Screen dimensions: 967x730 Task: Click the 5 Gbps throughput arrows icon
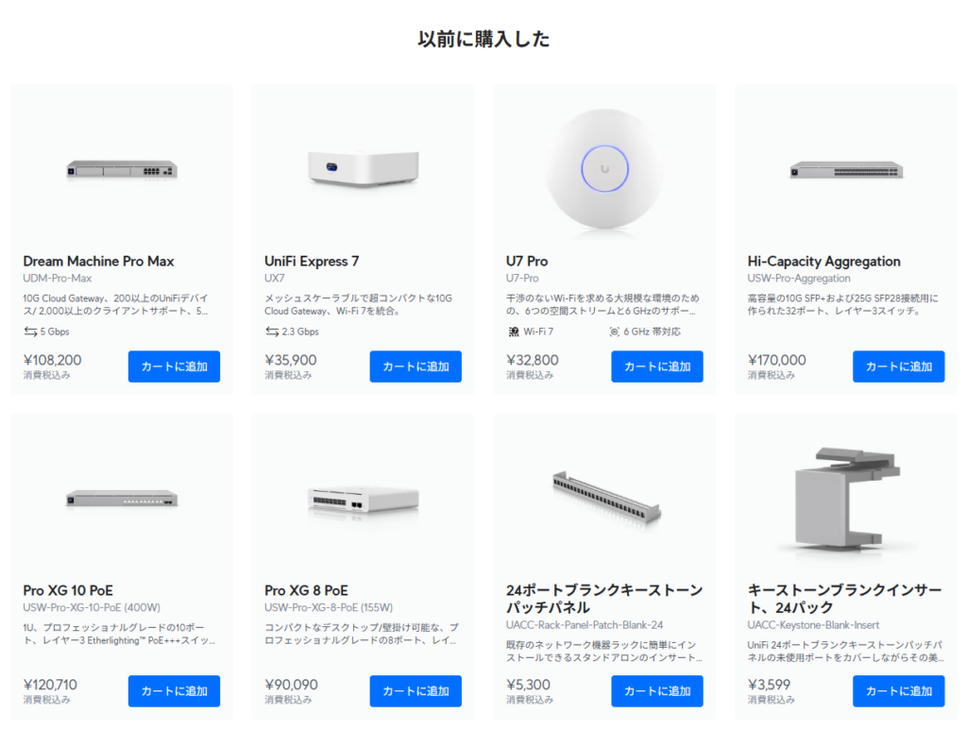[30, 331]
